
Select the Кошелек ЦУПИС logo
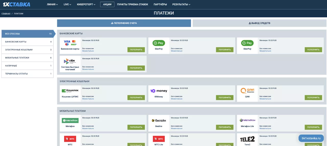[70, 91]
